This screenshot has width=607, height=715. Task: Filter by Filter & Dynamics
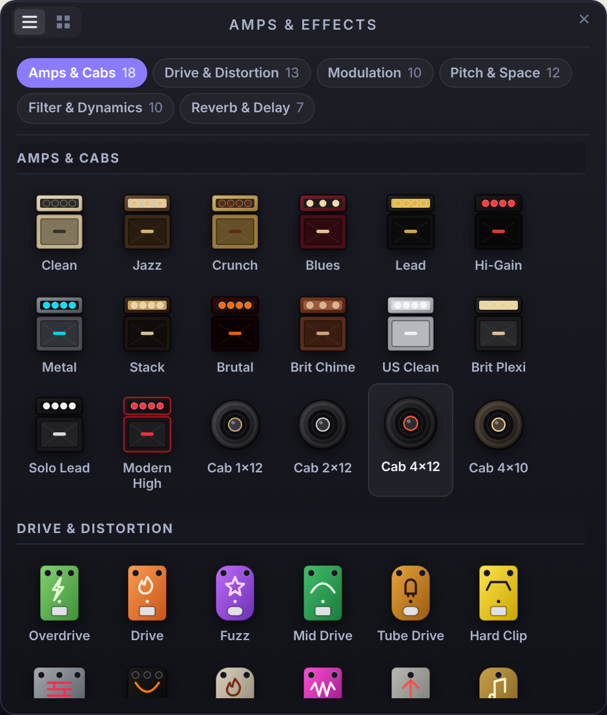[x=96, y=108]
